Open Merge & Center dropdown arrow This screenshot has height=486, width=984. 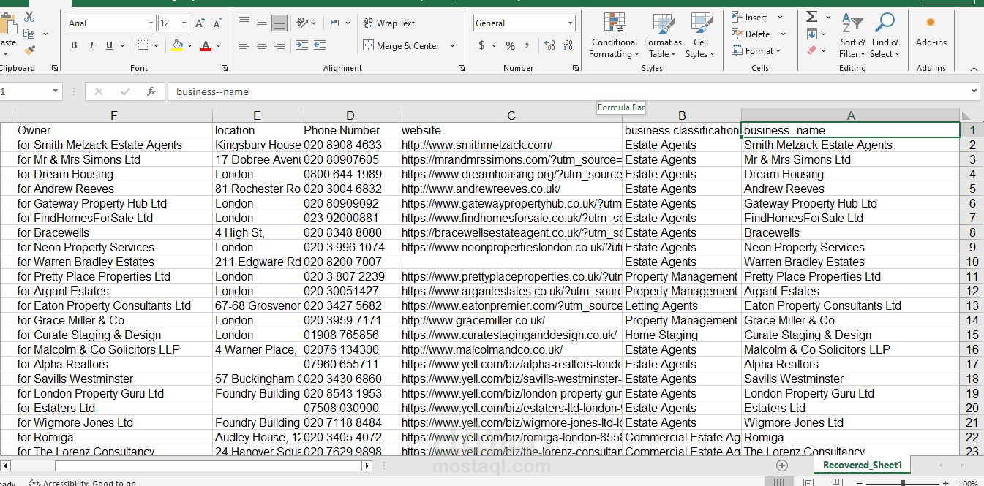coord(452,45)
